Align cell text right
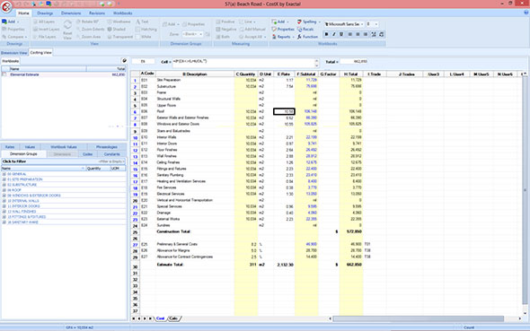This screenshot has width=530, height=331. click(366, 34)
